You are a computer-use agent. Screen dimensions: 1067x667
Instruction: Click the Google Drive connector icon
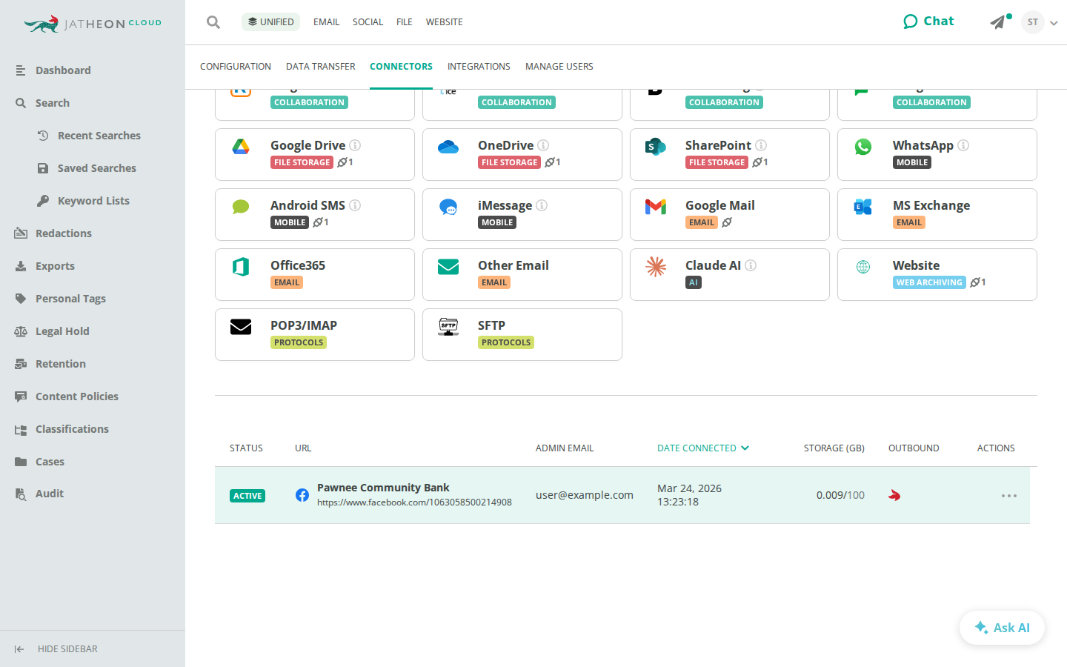click(x=241, y=147)
